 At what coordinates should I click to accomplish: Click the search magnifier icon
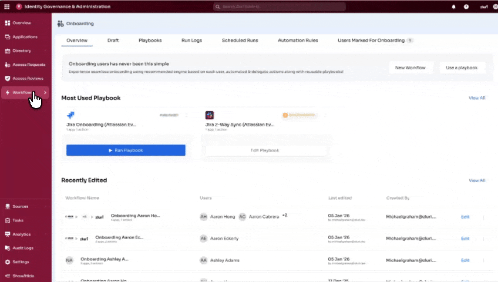coord(217,6)
